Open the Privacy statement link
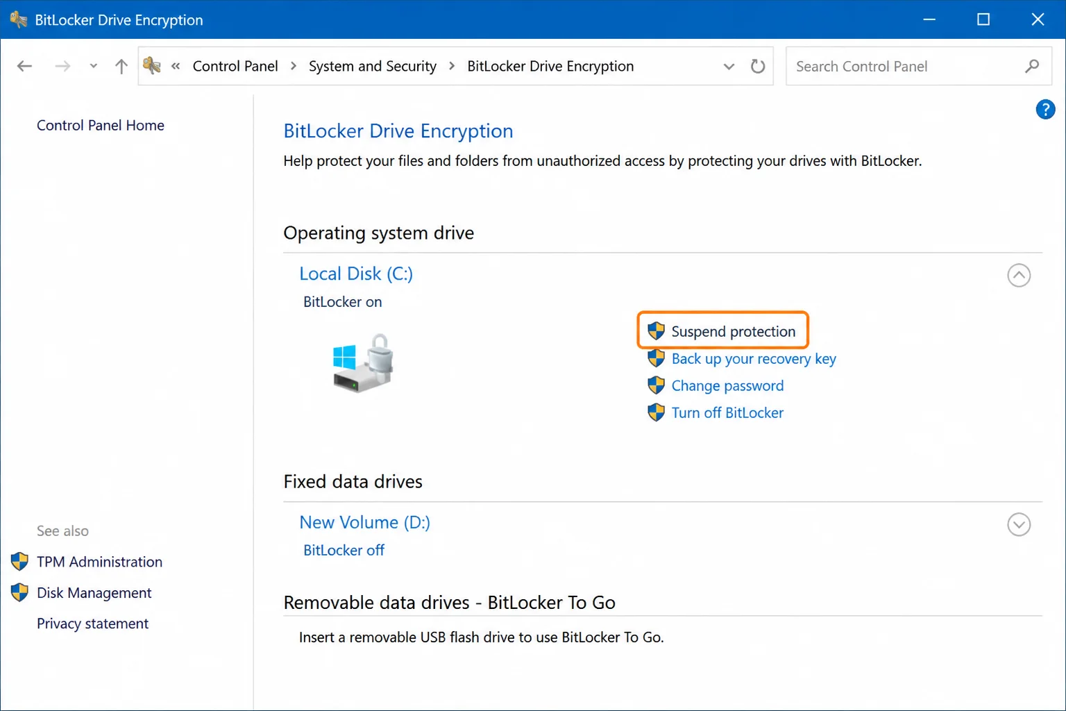Screen dimensions: 1066x711 pyautogui.click(x=92, y=624)
